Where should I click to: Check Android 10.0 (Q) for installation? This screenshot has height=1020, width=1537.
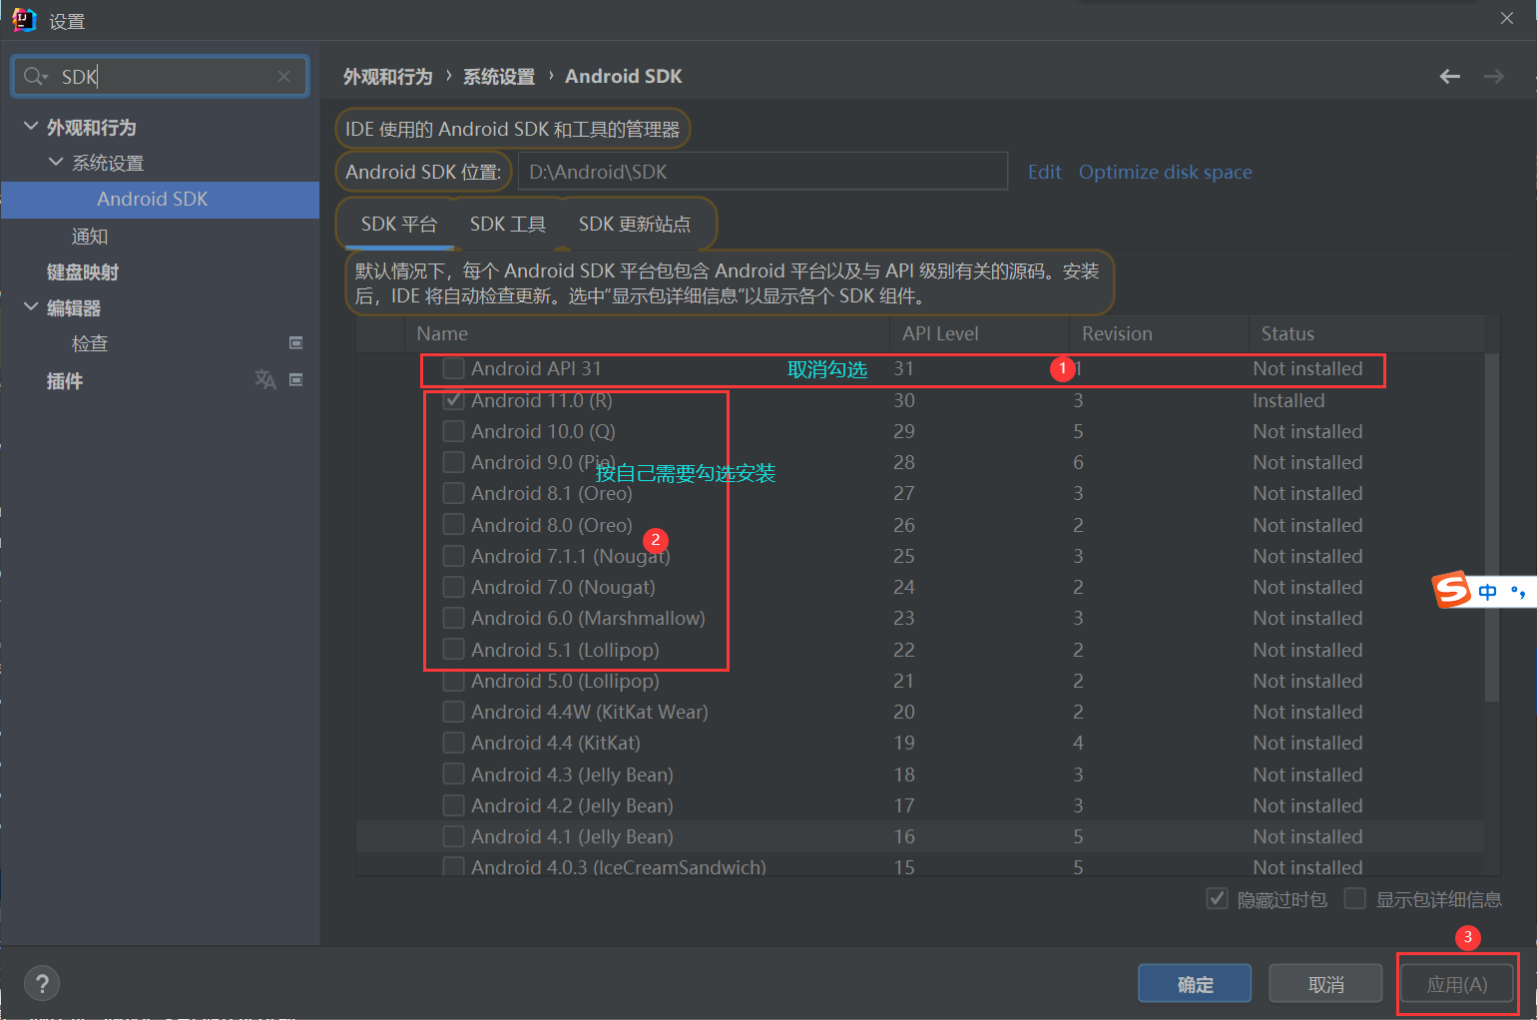click(453, 431)
